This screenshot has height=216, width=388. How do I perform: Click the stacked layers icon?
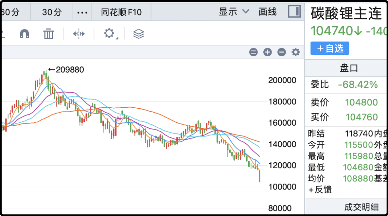pyautogui.click(x=139, y=34)
